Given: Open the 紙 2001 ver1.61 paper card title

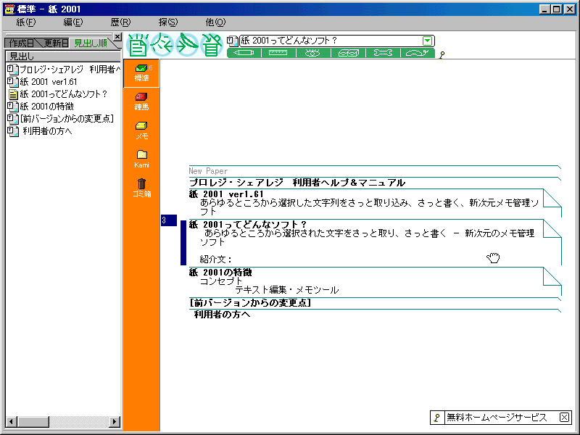Looking at the screenshot, I should (226, 194).
